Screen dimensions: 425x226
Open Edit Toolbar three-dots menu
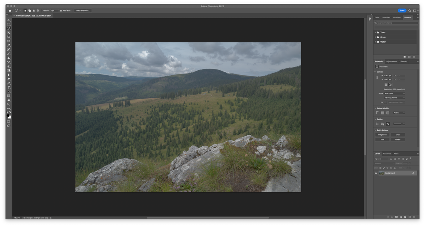[x=9, y=109]
